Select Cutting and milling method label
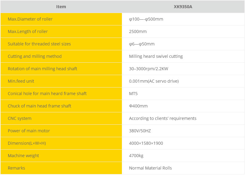Viewport: 245px width, 175px height. (x=35, y=56)
